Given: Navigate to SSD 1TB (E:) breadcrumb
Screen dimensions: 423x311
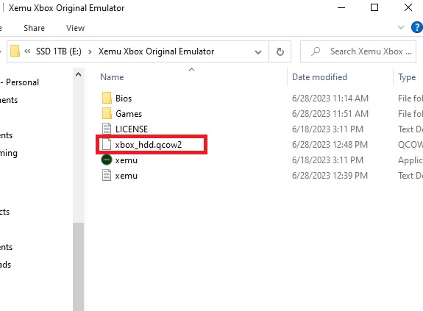Looking at the screenshot, I should point(59,51).
